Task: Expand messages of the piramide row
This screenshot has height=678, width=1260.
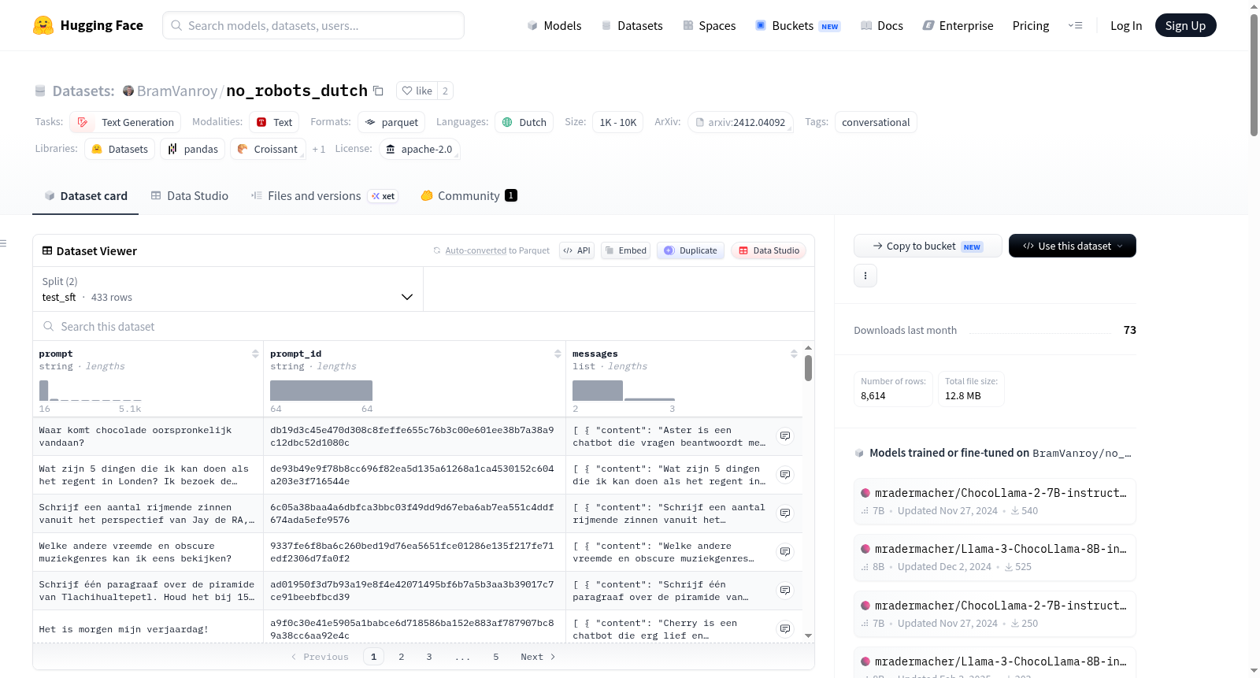Action: (785, 591)
